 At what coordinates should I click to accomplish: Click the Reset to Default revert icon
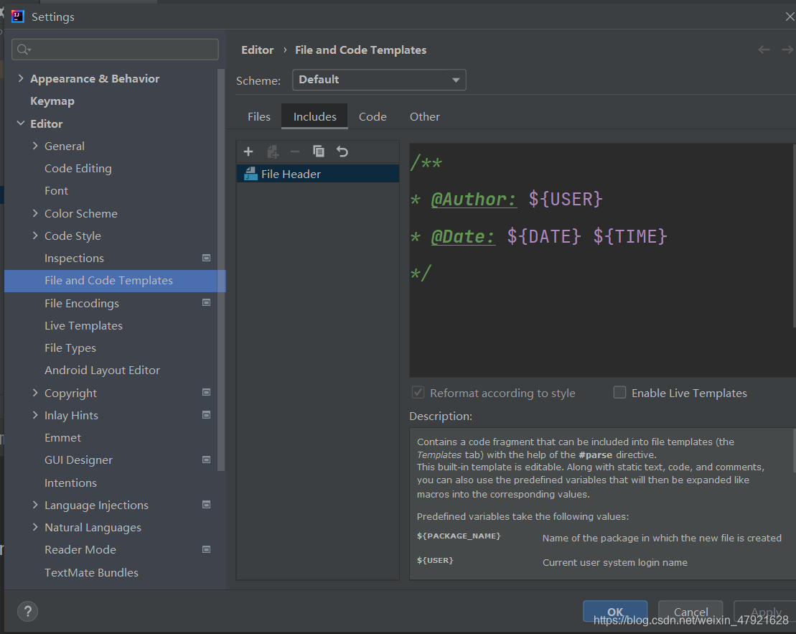(342, 151)
